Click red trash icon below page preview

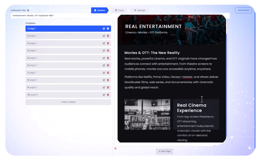click(115, 149)
